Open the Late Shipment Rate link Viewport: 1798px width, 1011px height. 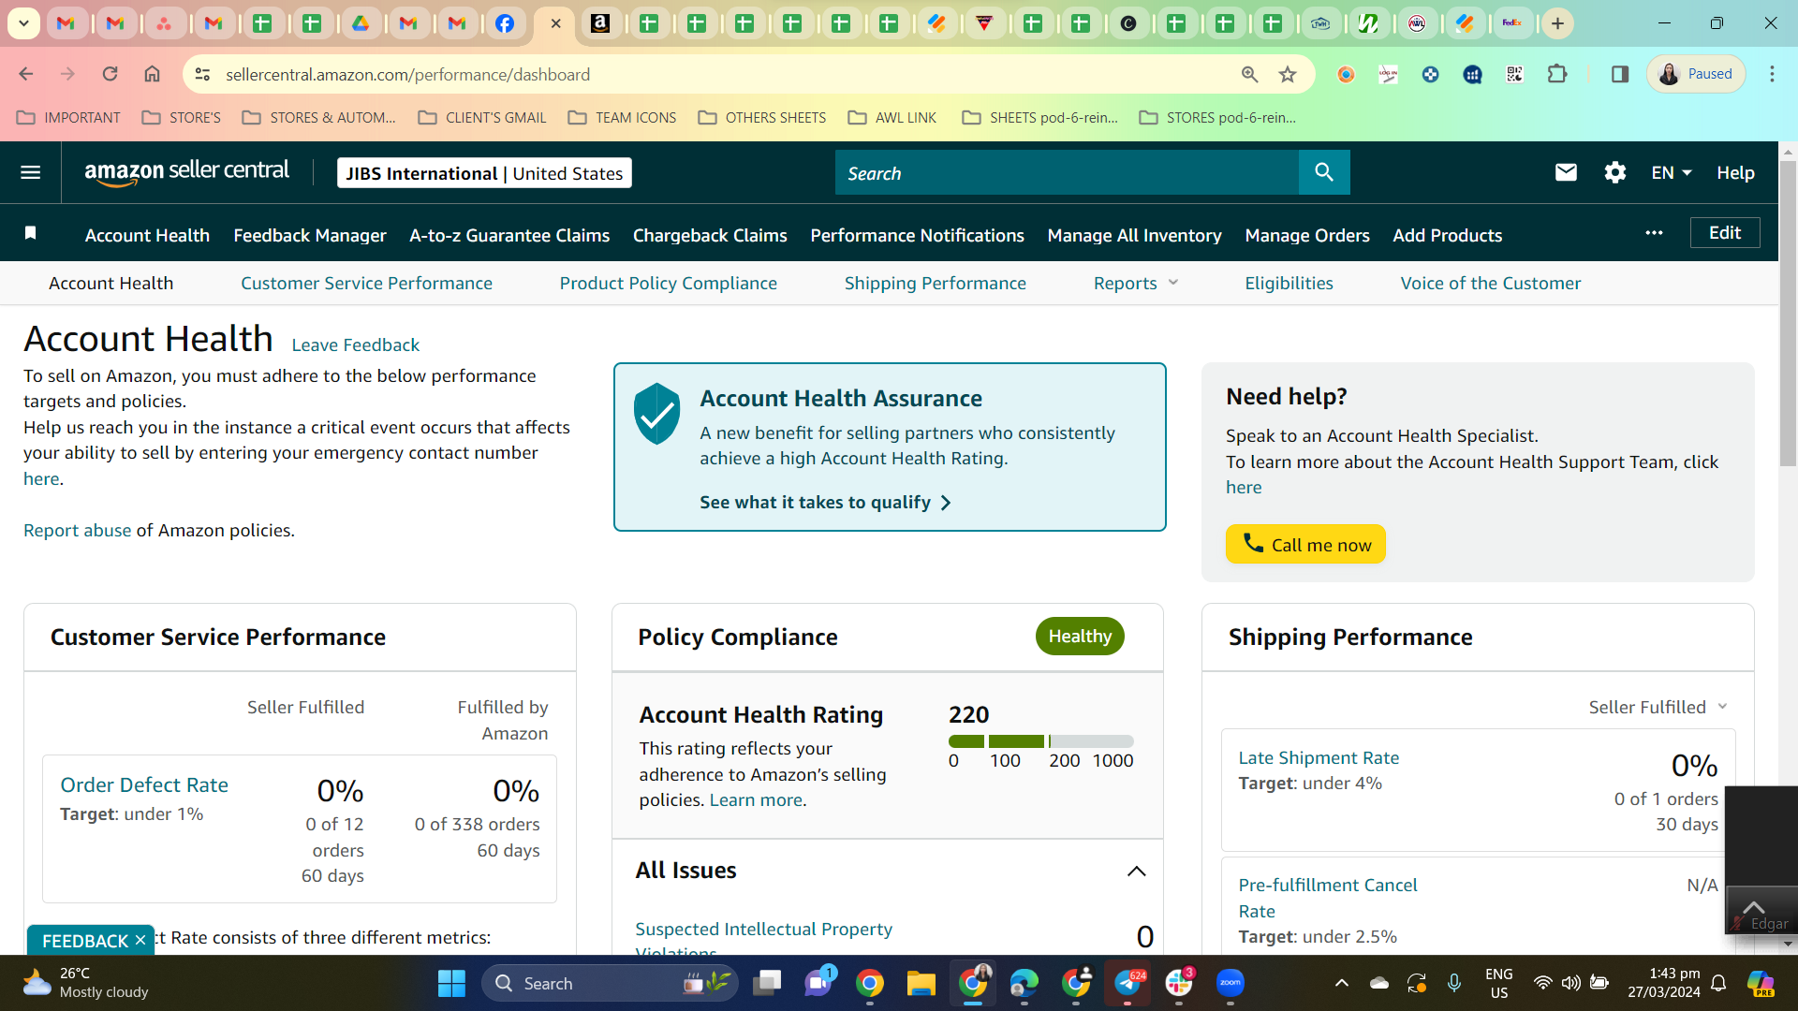pyautogui.click(x=1319, y=757)
